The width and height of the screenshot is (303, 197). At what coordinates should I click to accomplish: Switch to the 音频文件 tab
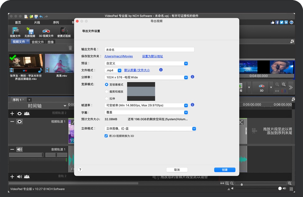tap(37, 42)
